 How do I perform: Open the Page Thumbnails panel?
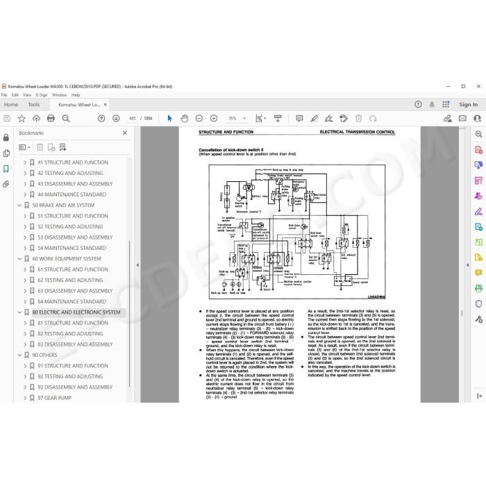(x=6, y=153)
